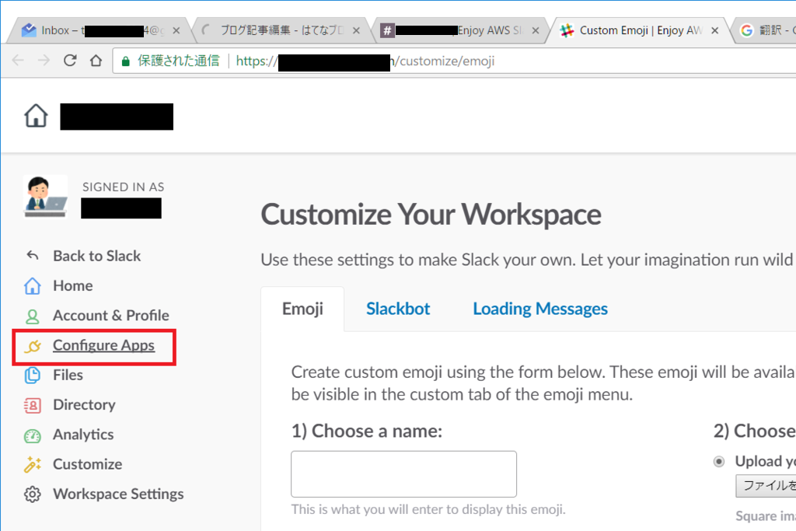Click the browser back arrow
Image resolution: width=796 pixels, height=531 pixels.
[18, 61]
